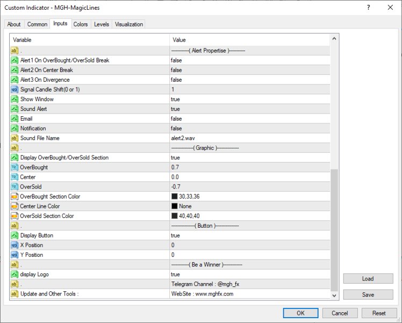
Task: Pick the OverSold Section Color swatch 40,40,40
Action: click(x=174, y=216)
